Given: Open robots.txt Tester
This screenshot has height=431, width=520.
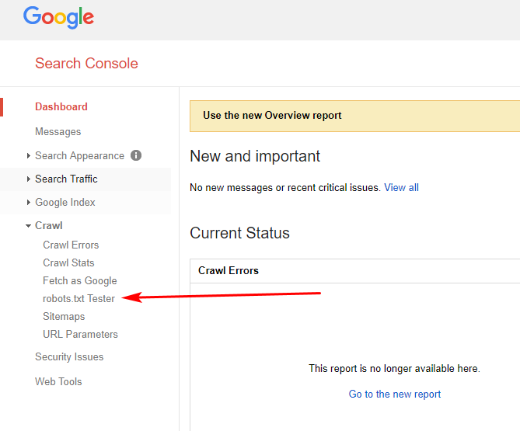Looking at the screenshot, I should tap(79, 298).
